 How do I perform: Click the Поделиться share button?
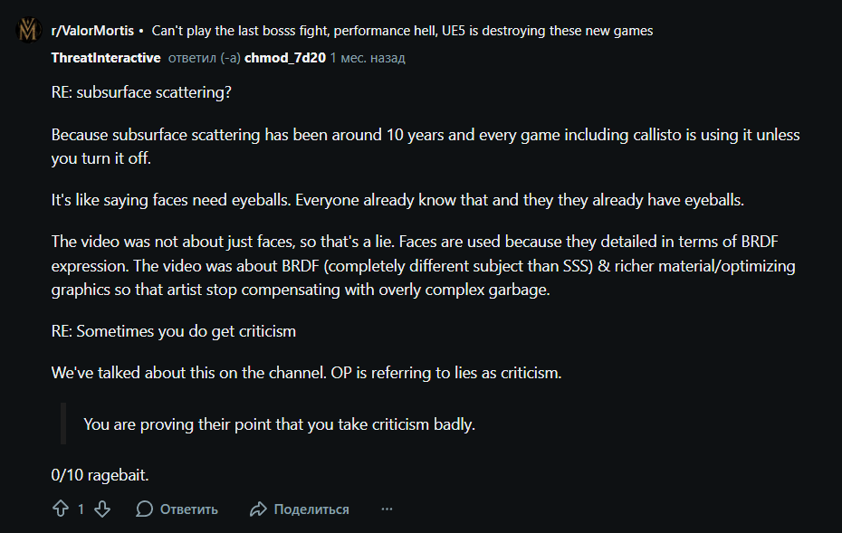pos(300,509)
